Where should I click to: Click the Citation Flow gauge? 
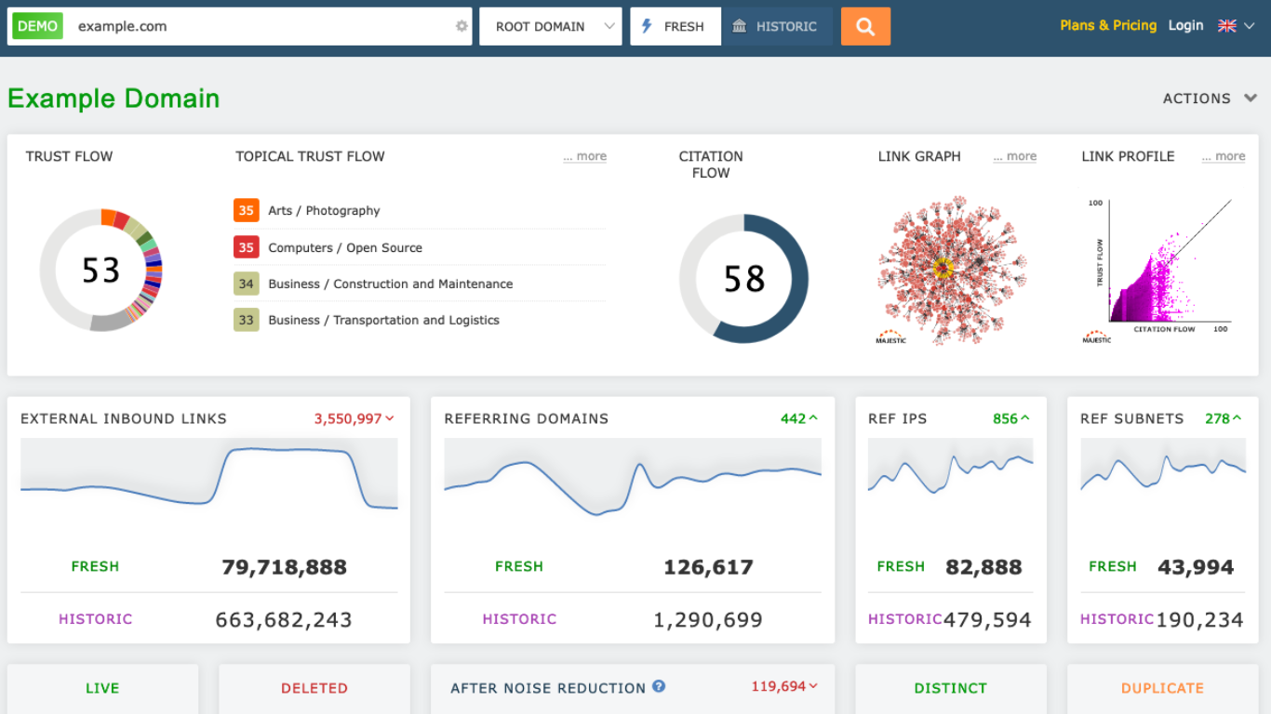744,279
